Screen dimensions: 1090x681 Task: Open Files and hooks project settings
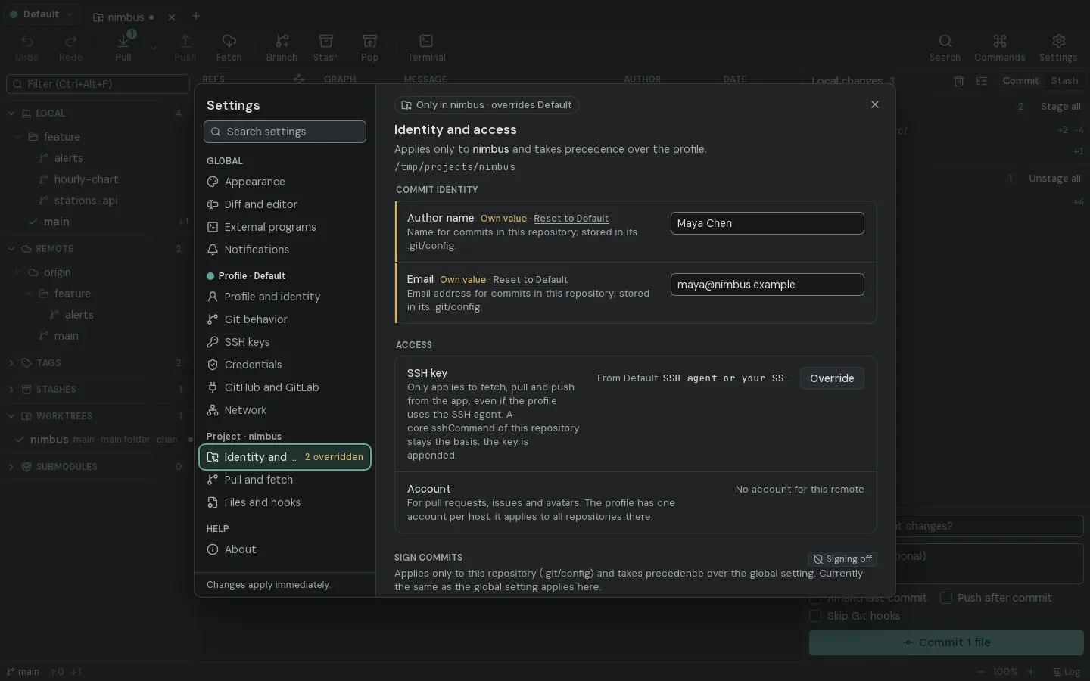(285, 502)
